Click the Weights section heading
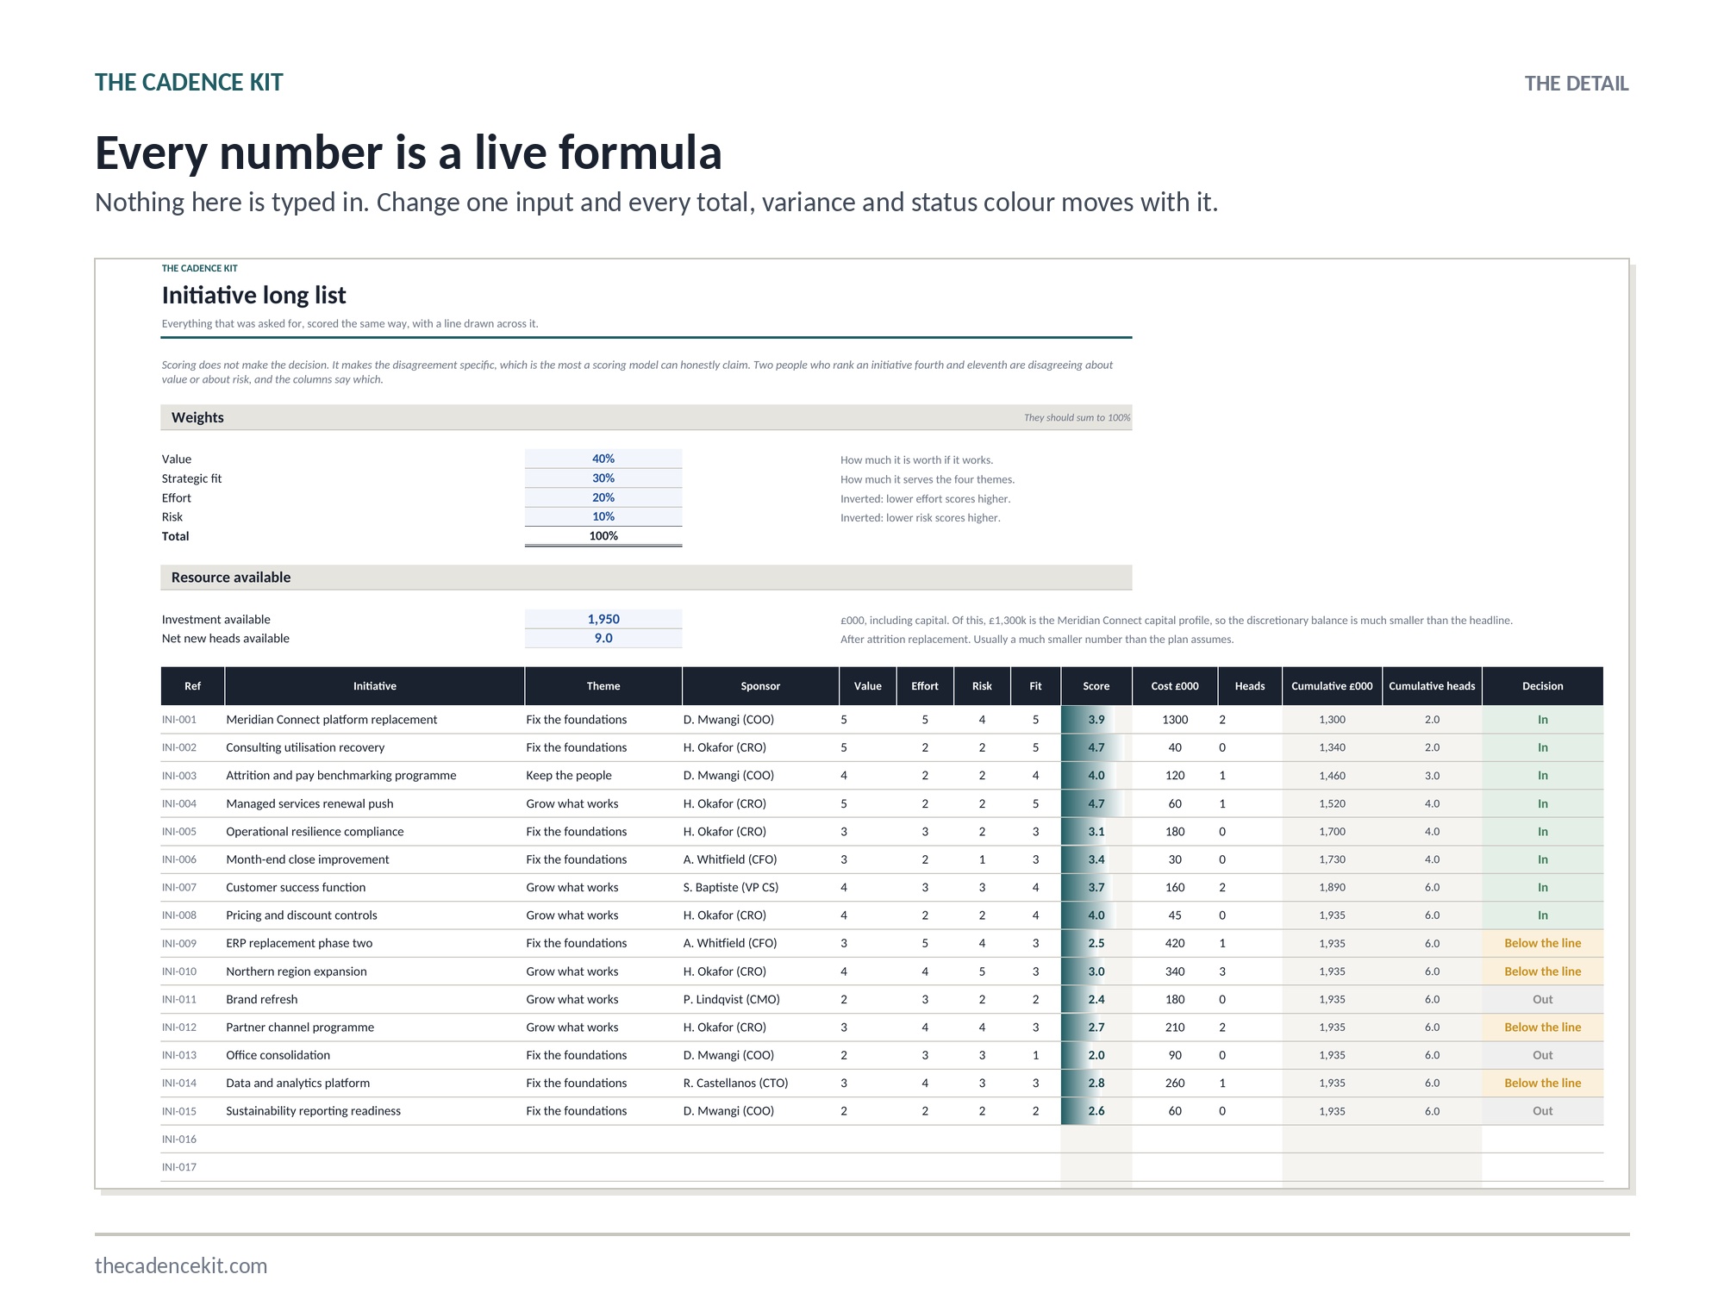The image size is (1724, 1293). pos(197,417)
